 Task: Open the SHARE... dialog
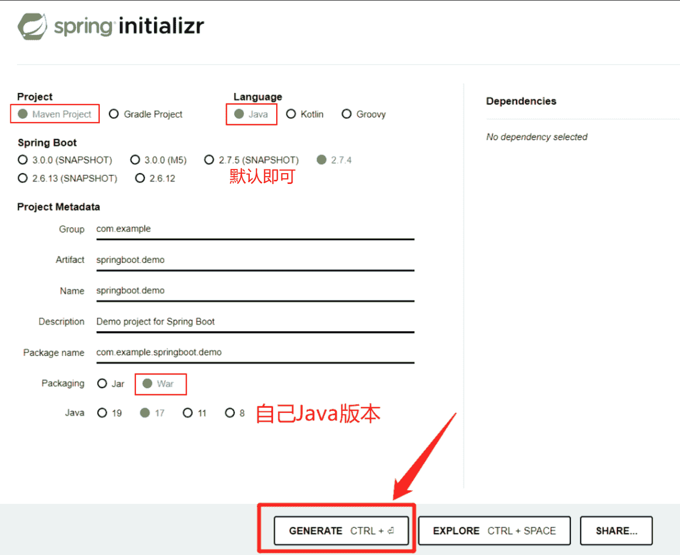pos(616,531)
